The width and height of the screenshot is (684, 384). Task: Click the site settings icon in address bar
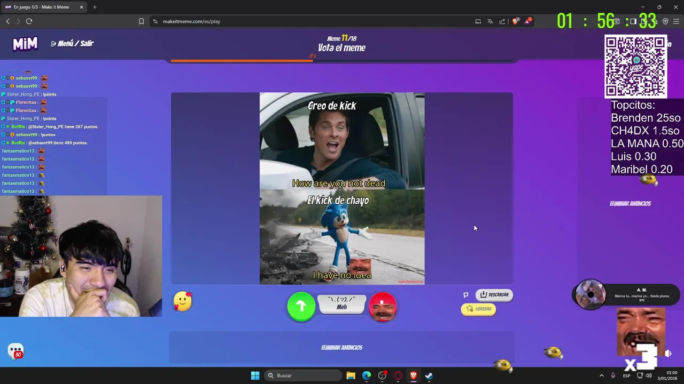coord(155,21)
